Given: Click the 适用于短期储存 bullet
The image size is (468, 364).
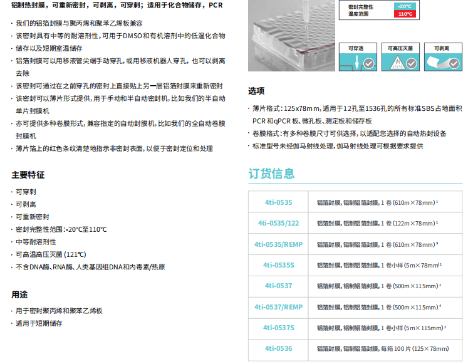Looking at the screenshot, I should (x=39, y=323).
